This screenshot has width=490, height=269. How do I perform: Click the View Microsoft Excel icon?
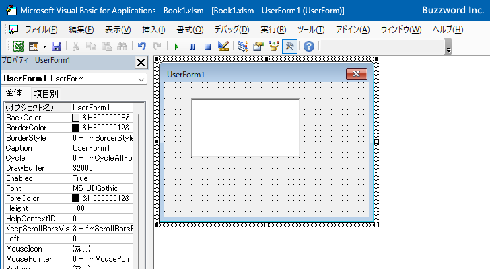point(18,46)
